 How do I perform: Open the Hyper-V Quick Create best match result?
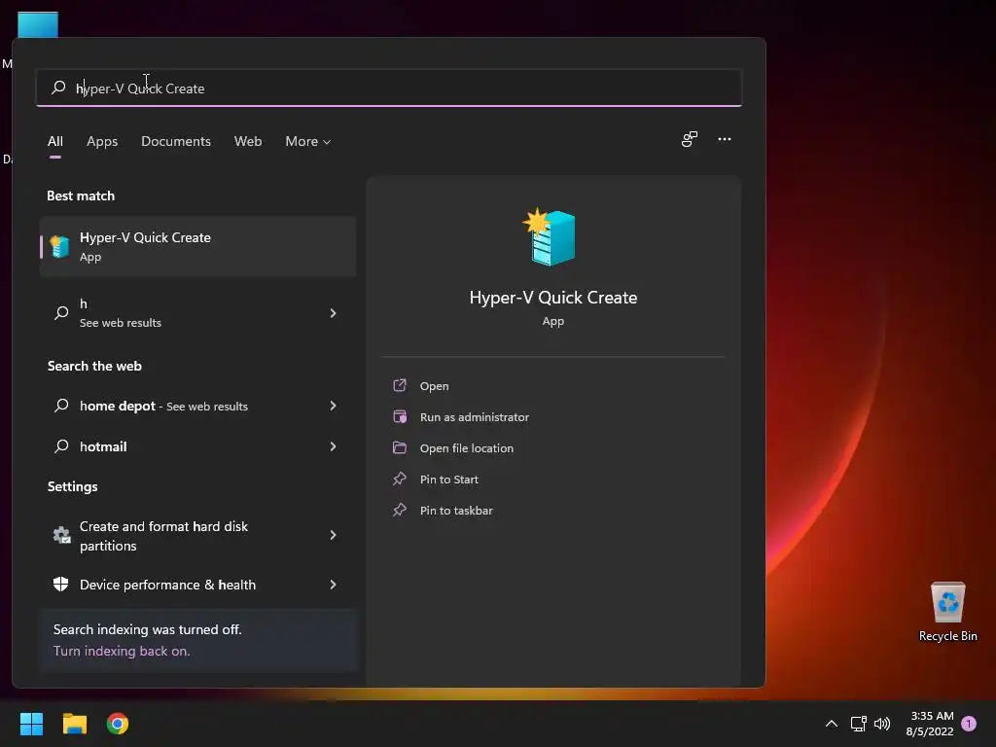tap(197, 246)
